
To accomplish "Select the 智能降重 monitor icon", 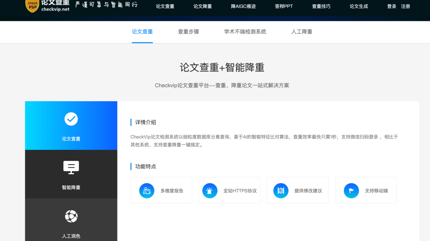I will [71, 168].
